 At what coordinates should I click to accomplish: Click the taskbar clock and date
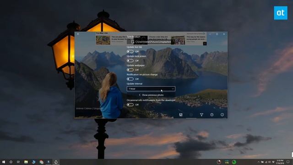(280, 162)
